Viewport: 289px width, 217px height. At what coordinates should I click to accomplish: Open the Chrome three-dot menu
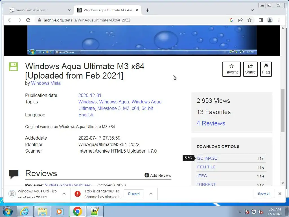(279, 20)
